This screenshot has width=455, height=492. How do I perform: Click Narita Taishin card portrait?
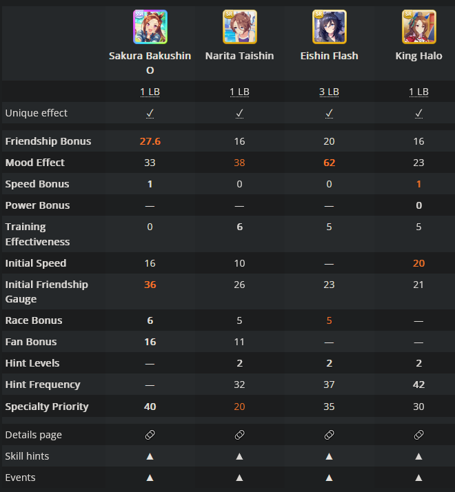click(239, 27)
